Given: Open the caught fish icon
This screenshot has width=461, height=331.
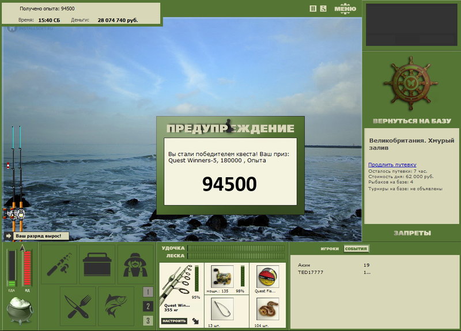Looking at the screenshot, I should (x=116, y=306).
